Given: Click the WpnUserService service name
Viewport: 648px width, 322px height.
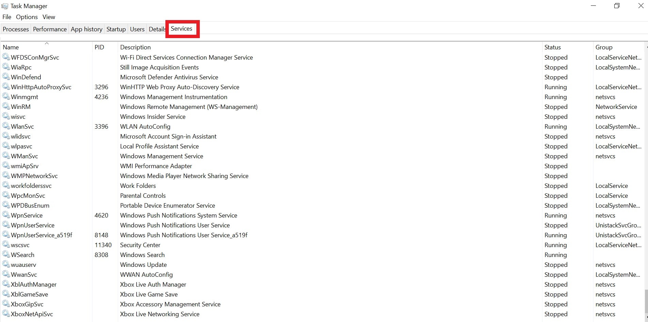Looking at the screenshot, I should click(x=33, y=225).
